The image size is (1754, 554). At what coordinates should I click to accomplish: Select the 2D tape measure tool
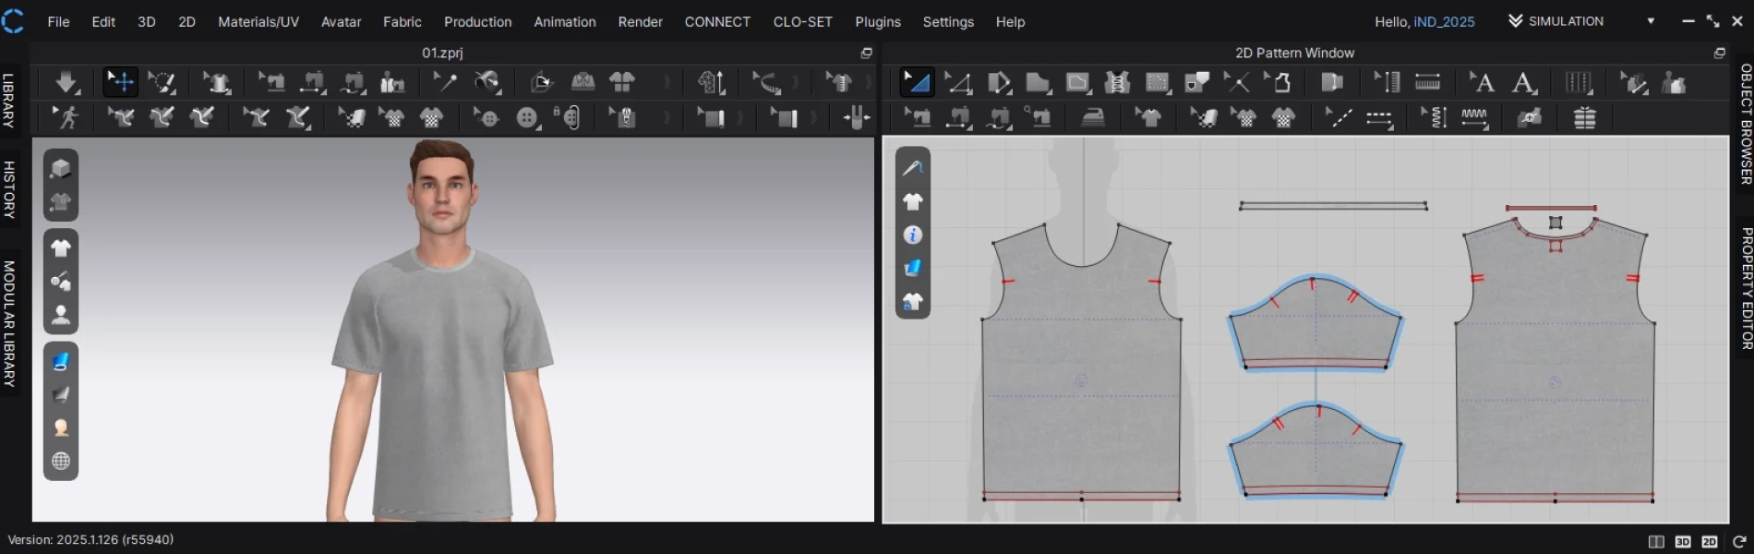(1427, 82)
